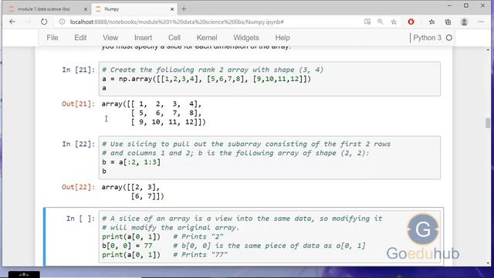The height and width of the screenshot is (278, 494).
Task: Open the View menu
Action: pos(110,38)
